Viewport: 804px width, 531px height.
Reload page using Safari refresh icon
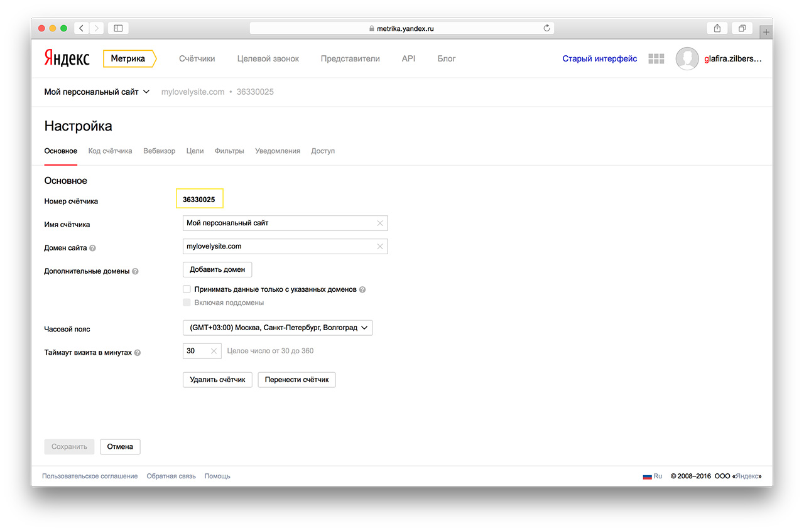546,28
